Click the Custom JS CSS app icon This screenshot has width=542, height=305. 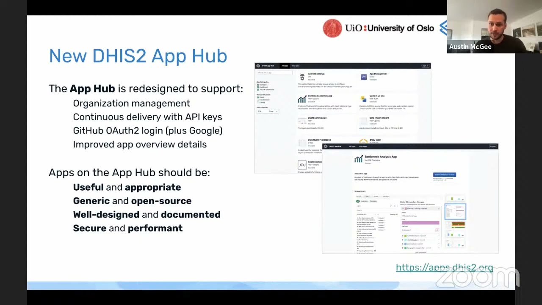(x=363, y=99)
